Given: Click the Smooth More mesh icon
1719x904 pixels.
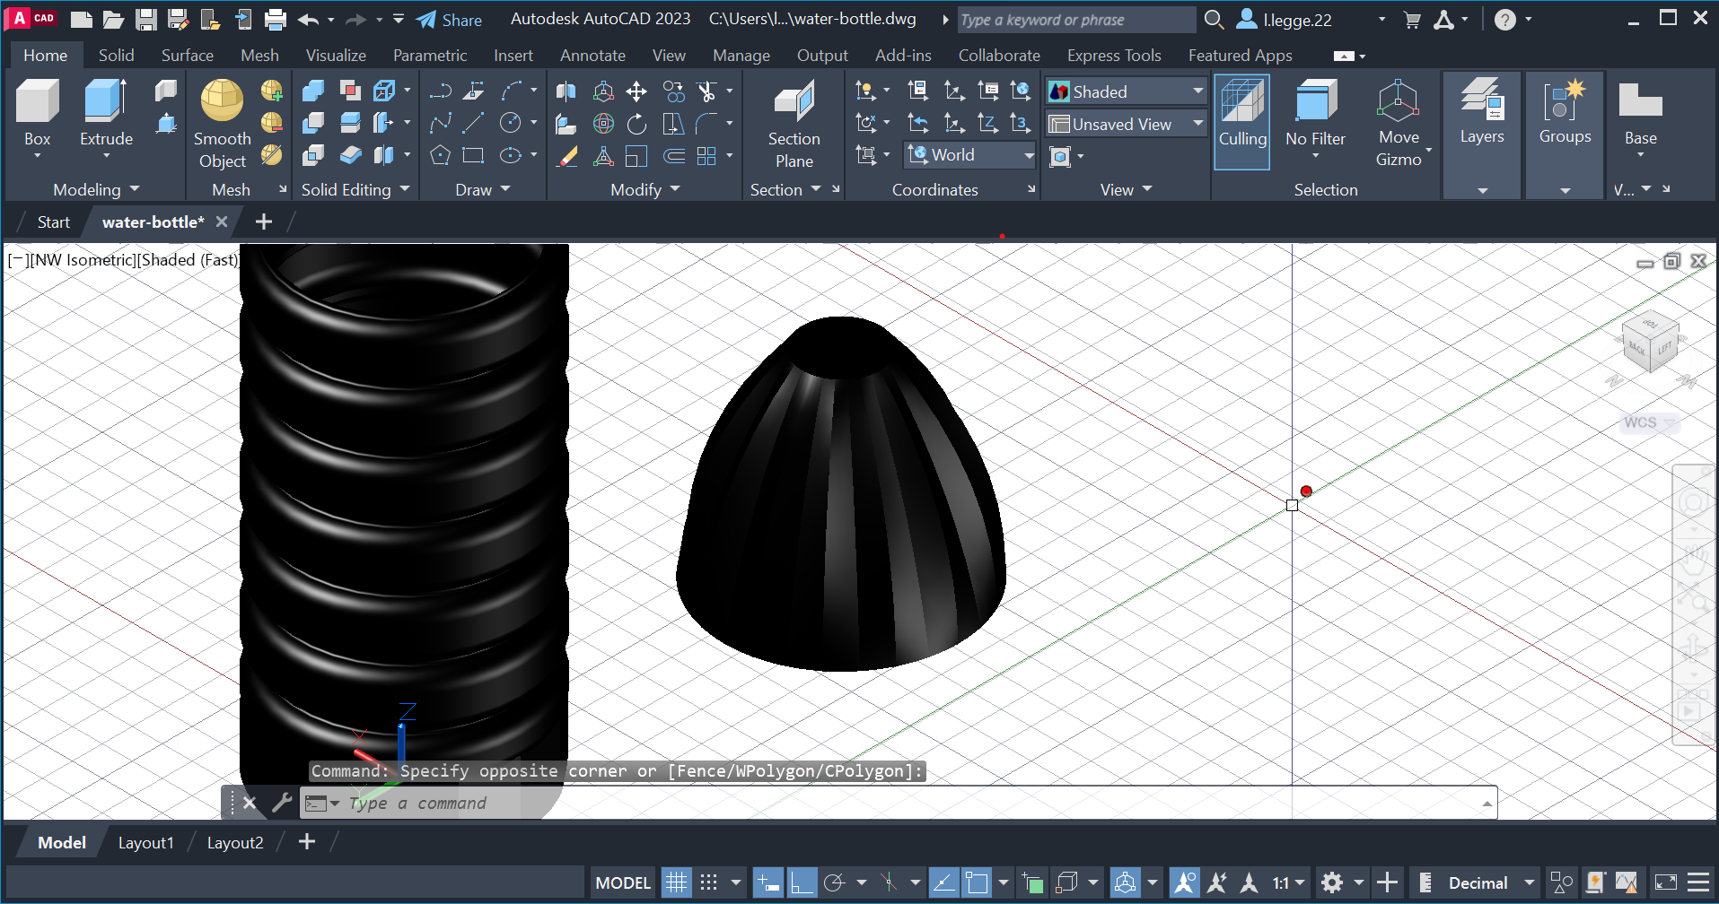Looking at the screenshot, I should (272, 91).
